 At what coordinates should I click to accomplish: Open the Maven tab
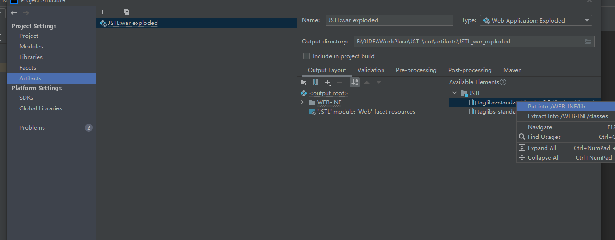(x=513, y=70)
